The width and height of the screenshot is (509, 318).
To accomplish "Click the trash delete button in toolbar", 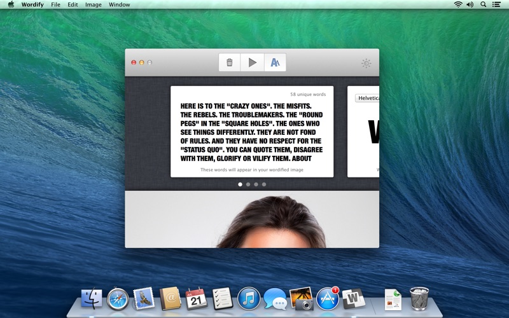I will 230,62.
